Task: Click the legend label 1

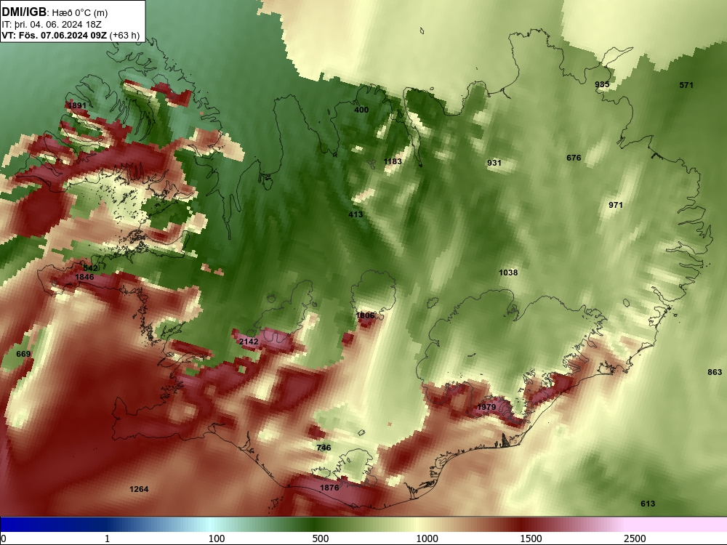Action: tap(107, 538)
